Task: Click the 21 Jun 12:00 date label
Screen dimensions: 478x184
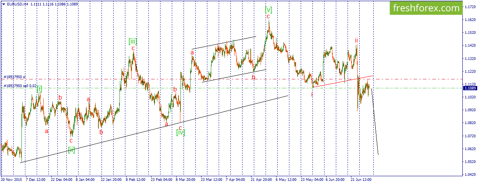Action: (x=361, y=180)
